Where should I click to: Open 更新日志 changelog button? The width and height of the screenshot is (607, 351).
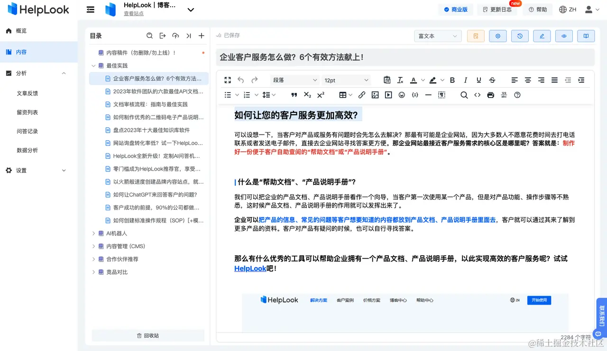(x=497, y=9)
